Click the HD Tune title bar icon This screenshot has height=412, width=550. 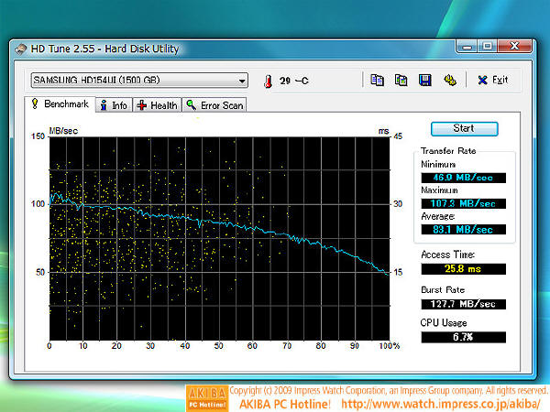21,49
